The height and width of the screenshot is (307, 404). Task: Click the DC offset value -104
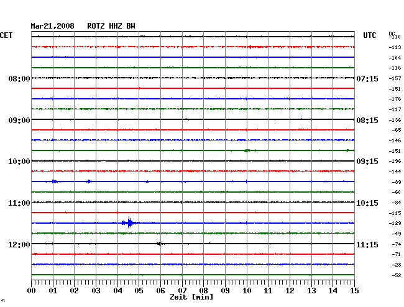[x=395, y=58]
